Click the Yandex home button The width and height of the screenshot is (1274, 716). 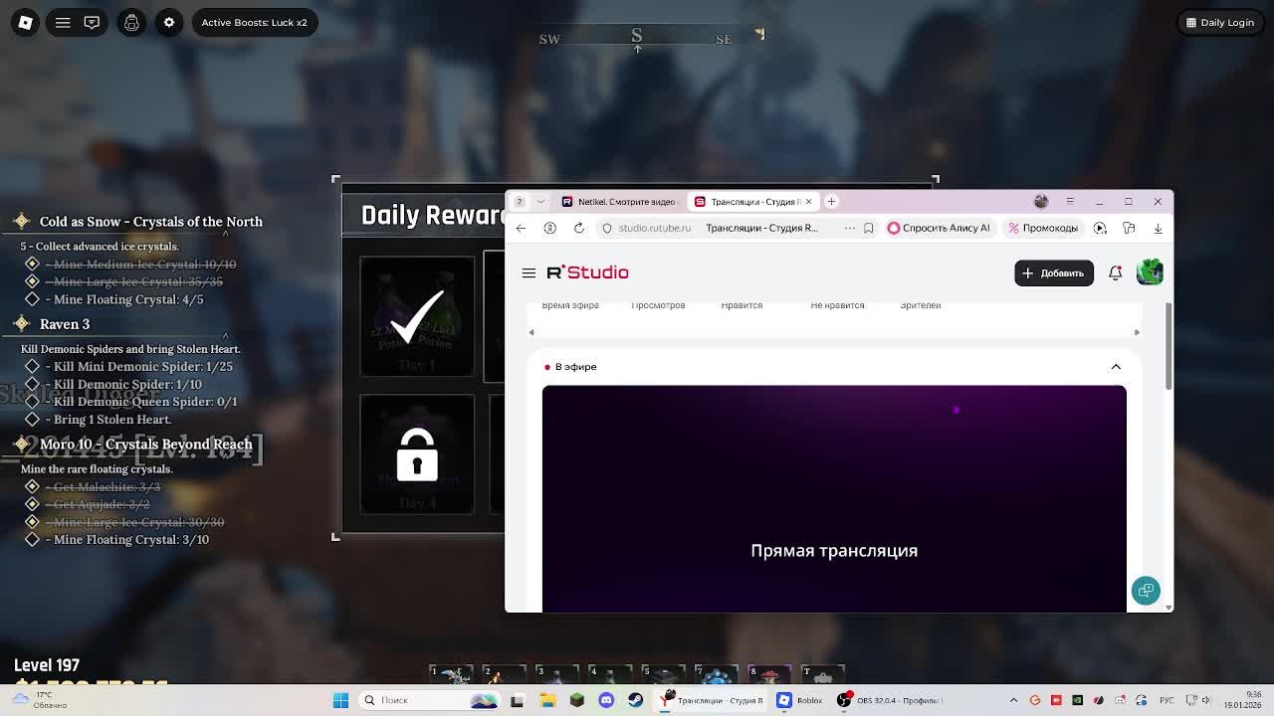549,228
